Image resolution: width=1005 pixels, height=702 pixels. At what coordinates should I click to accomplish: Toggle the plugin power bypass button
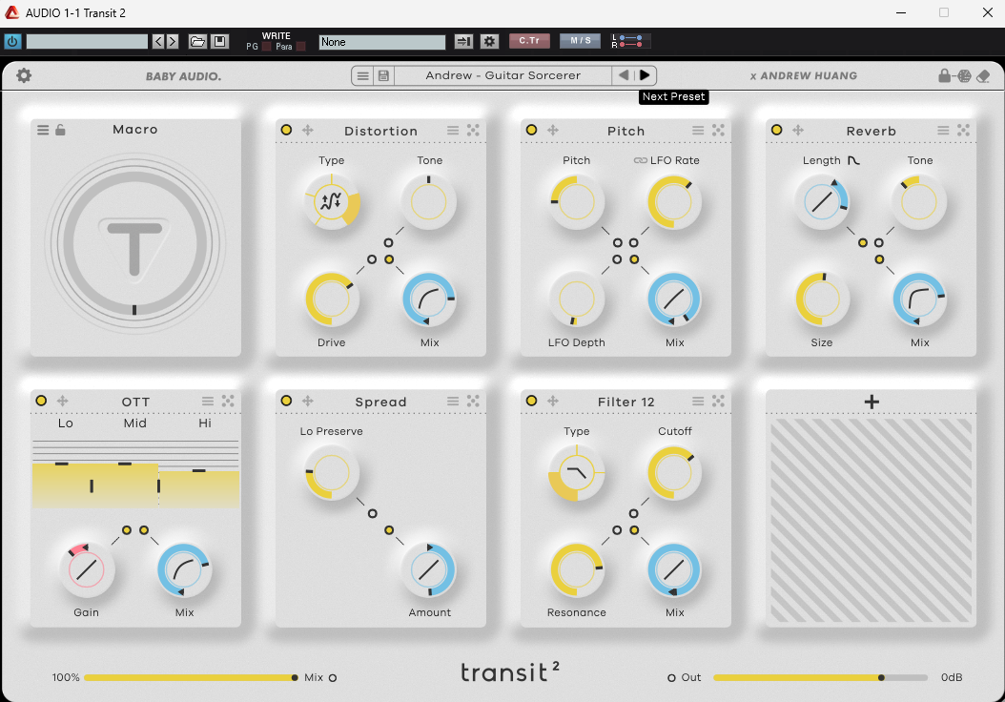(12, 42)
